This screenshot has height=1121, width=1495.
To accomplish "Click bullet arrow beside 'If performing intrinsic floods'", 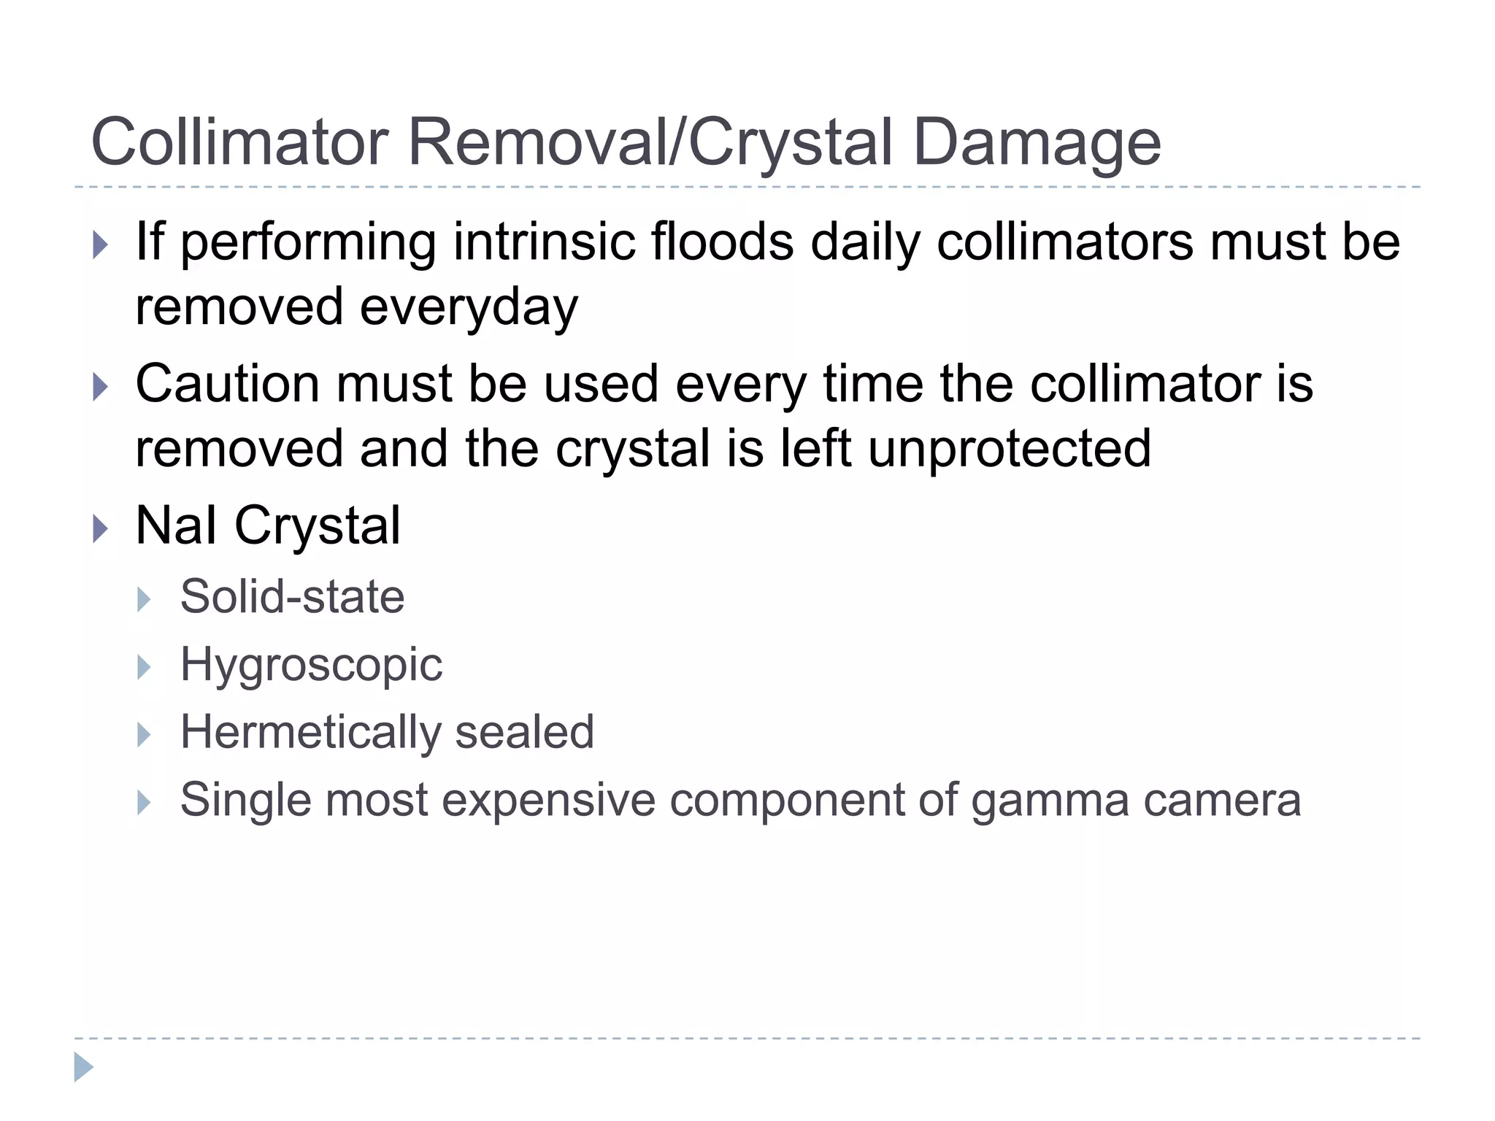I will click(x=101, y=244).
